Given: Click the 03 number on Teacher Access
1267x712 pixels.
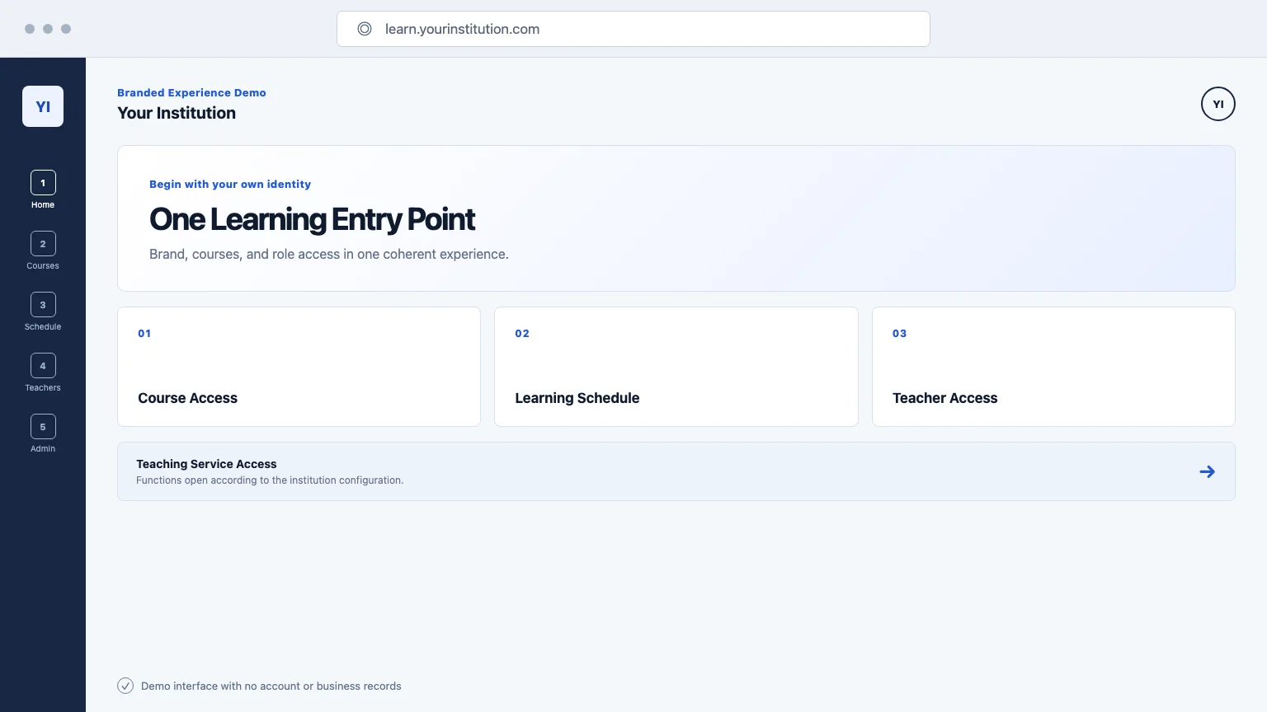Looking at the screenshot, I should tap(899, 334).
